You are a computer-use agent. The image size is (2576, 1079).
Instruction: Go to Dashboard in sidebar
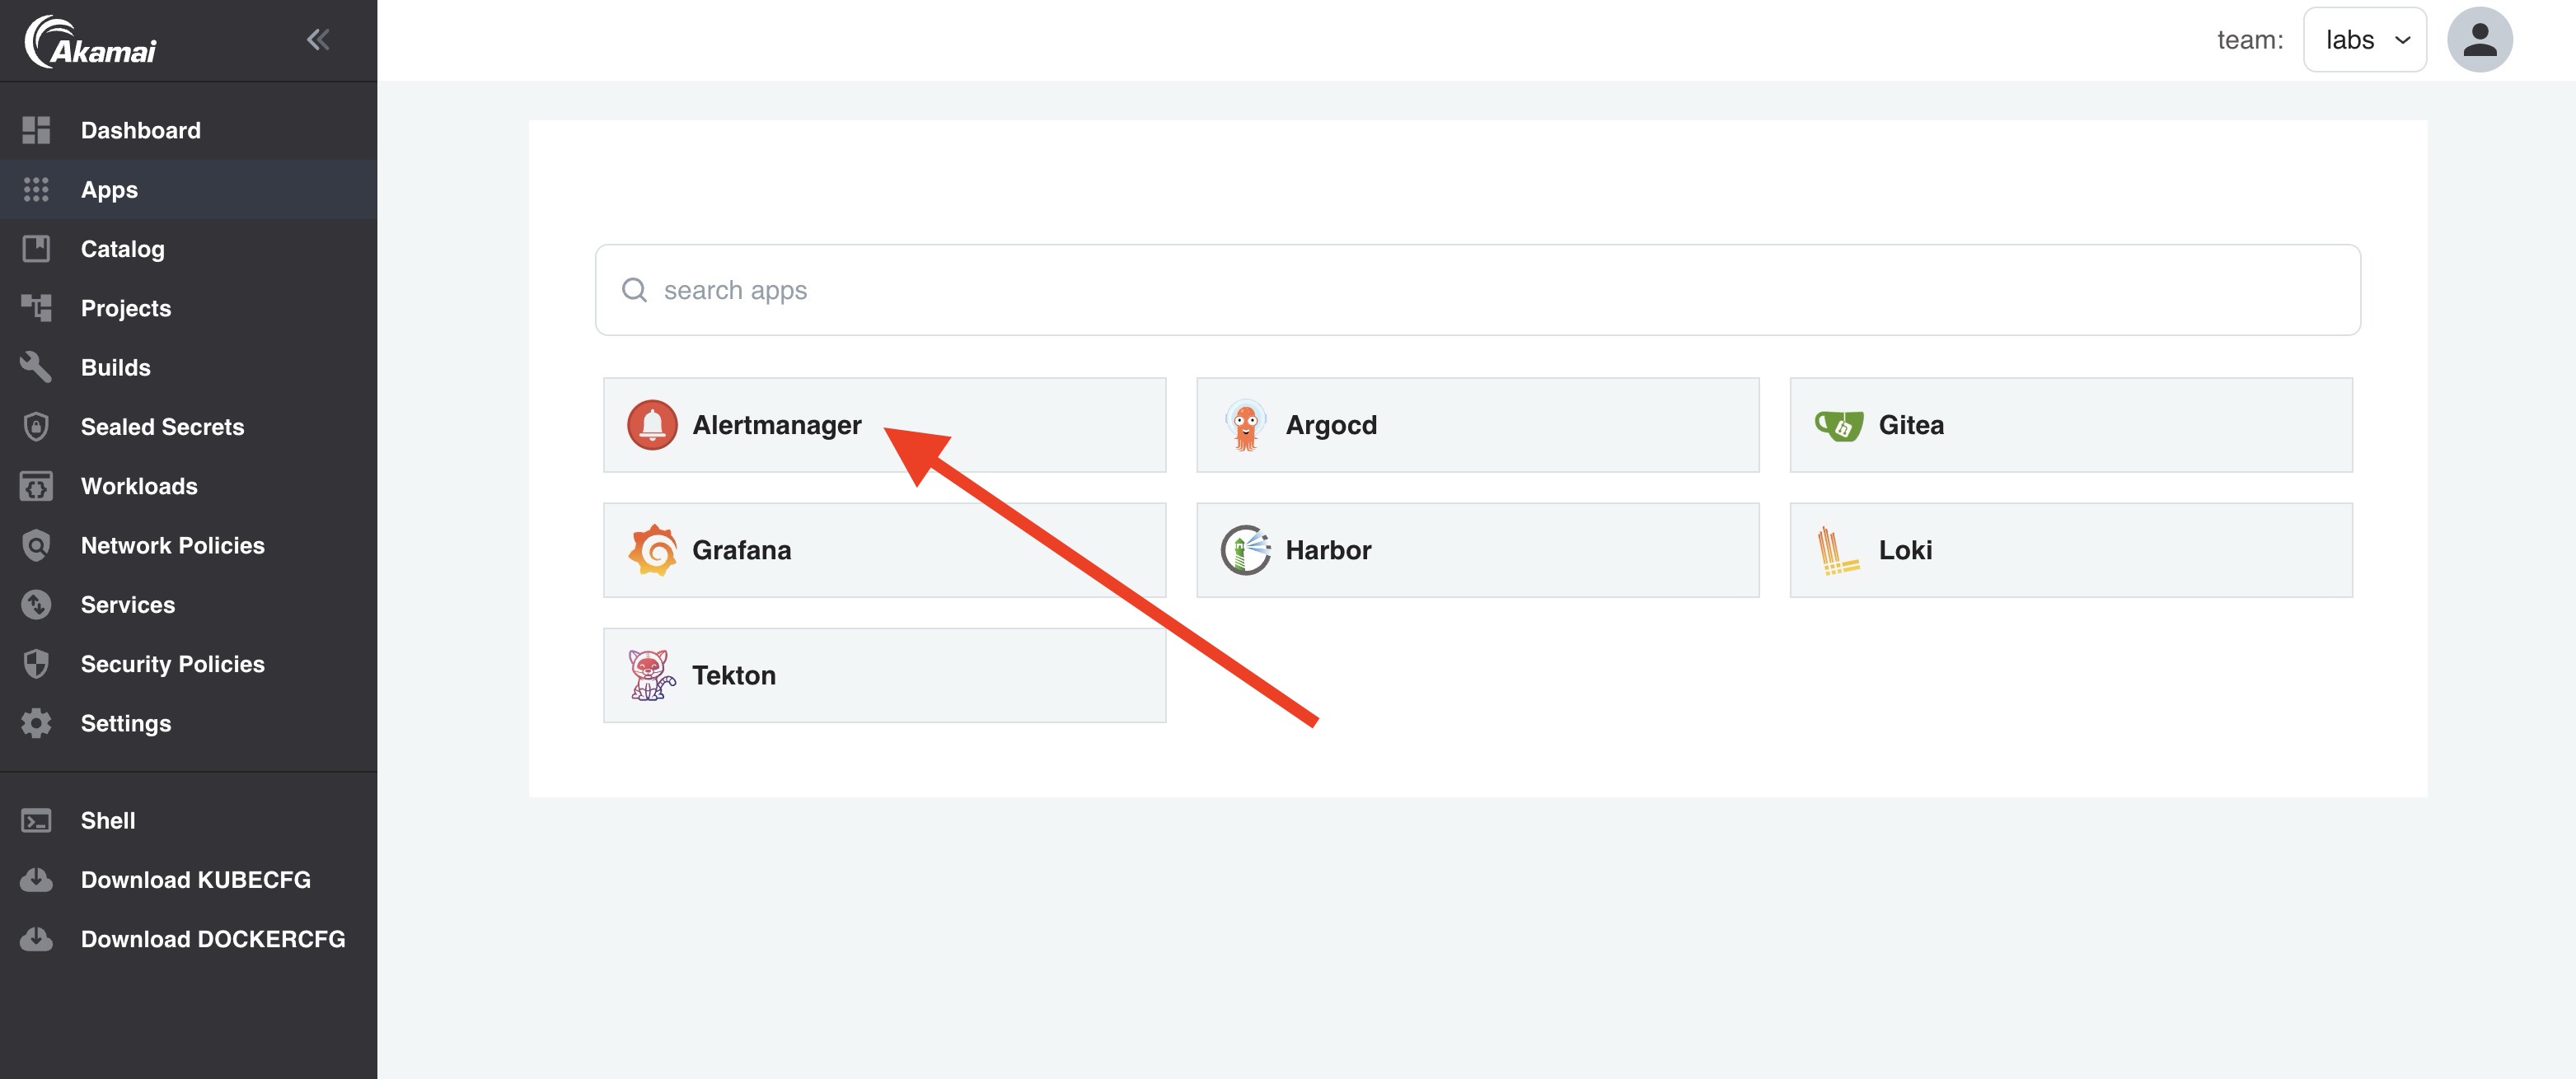pos(140,130)
